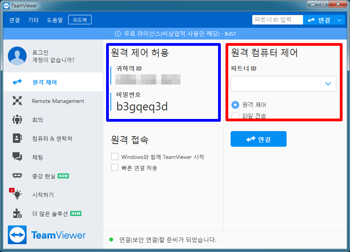Click the 원격 제어 arrows icon in sidebar
Image resolution: width=350 pixels, height=252 pixels.
click(17, 82)
